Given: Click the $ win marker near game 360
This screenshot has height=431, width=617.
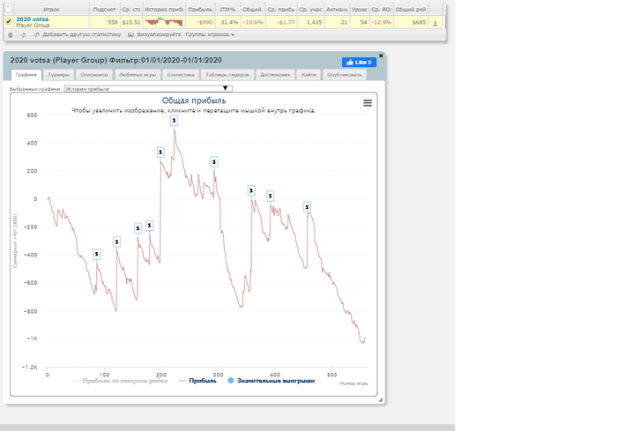Looking at the screenshot, I should point(251,191).
